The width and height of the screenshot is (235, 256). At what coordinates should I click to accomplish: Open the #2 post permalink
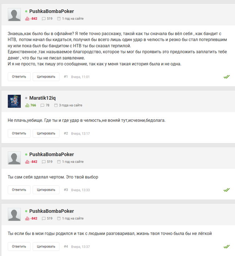[66, 133]
